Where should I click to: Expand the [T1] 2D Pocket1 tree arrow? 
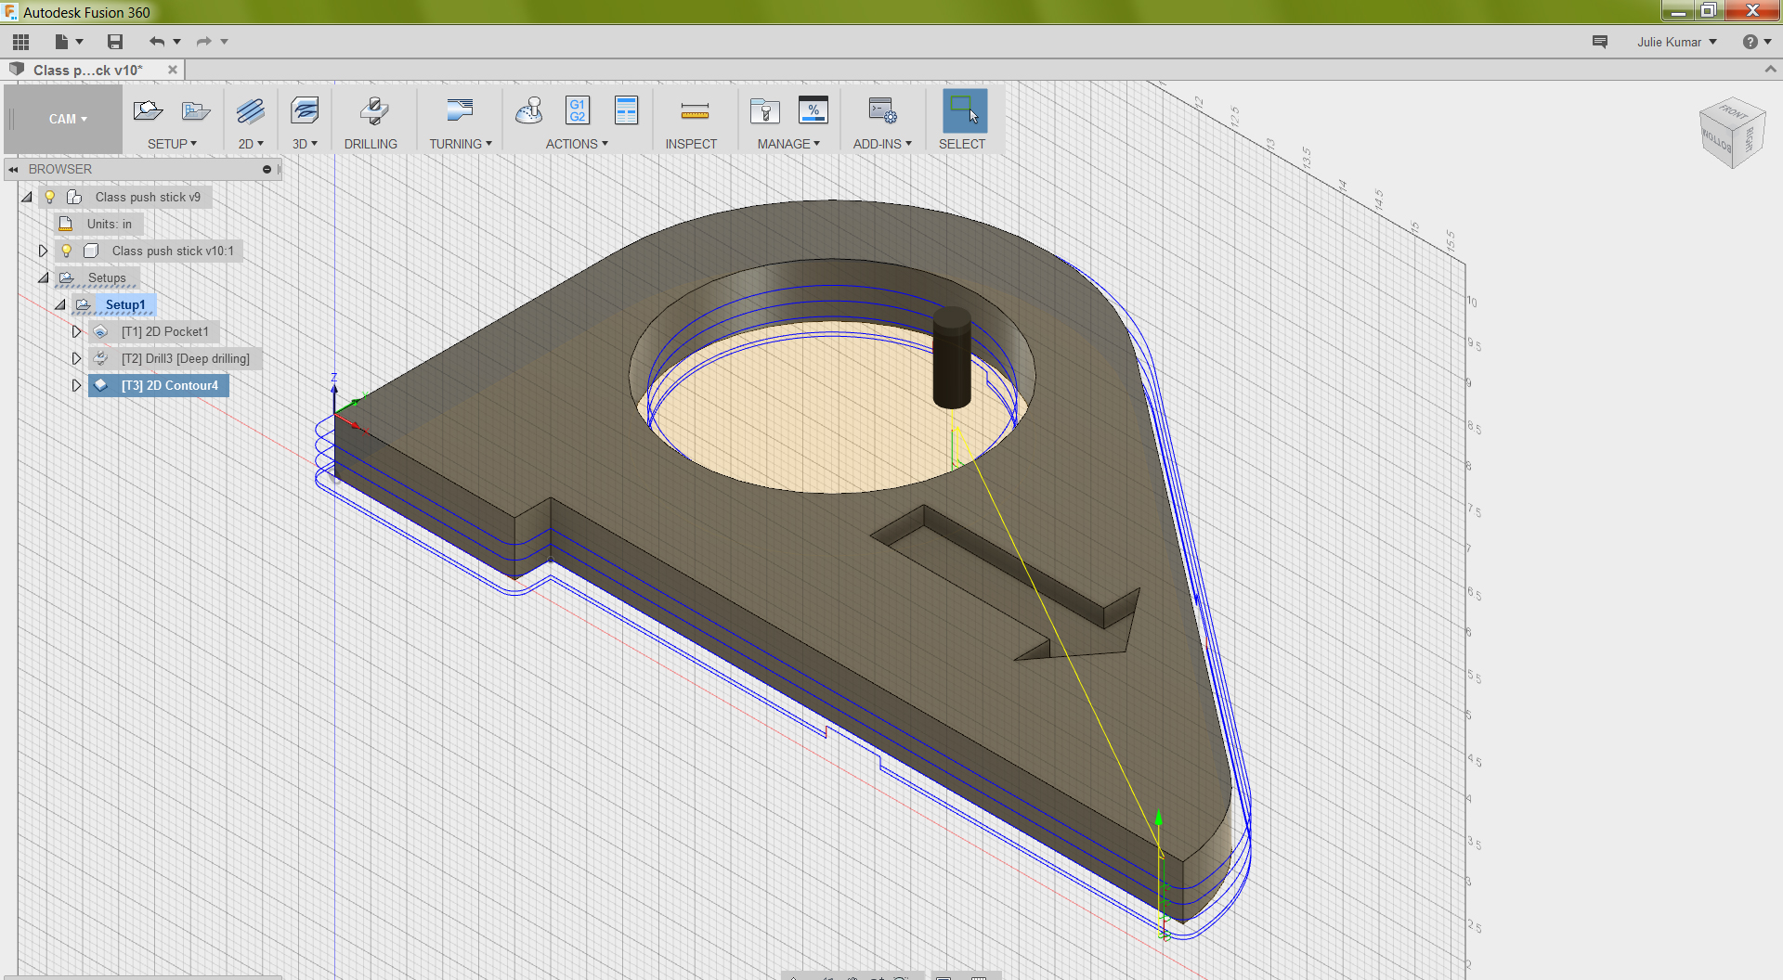(x=76, y=331)
